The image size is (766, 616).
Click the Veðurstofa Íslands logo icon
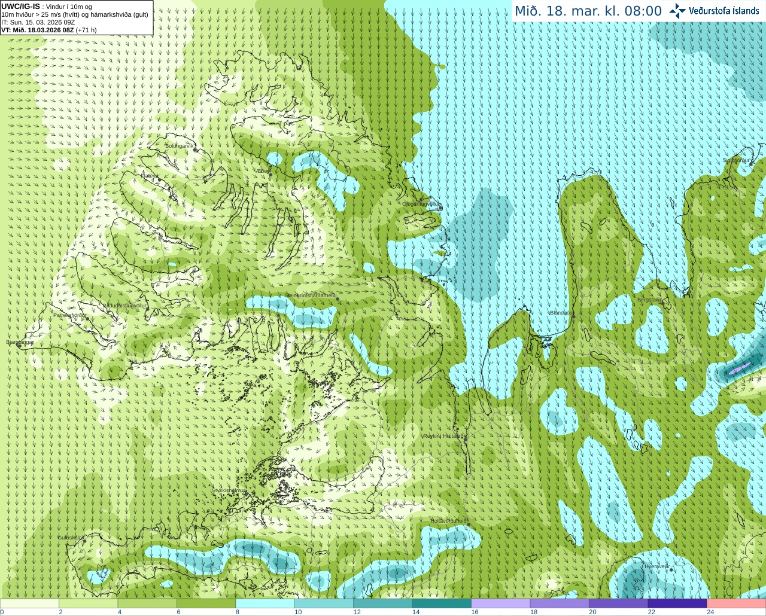coord(677,11)
